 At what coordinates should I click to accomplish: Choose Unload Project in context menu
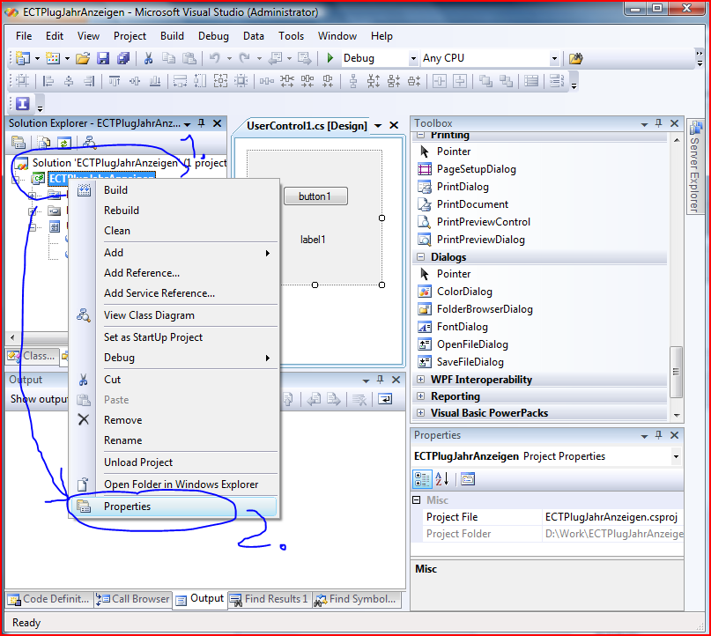[x=174, y=462]
